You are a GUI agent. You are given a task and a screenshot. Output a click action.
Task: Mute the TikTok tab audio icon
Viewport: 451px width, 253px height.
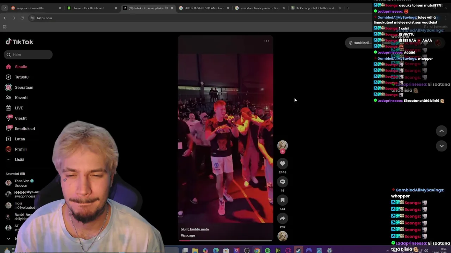tap(166, 8)
